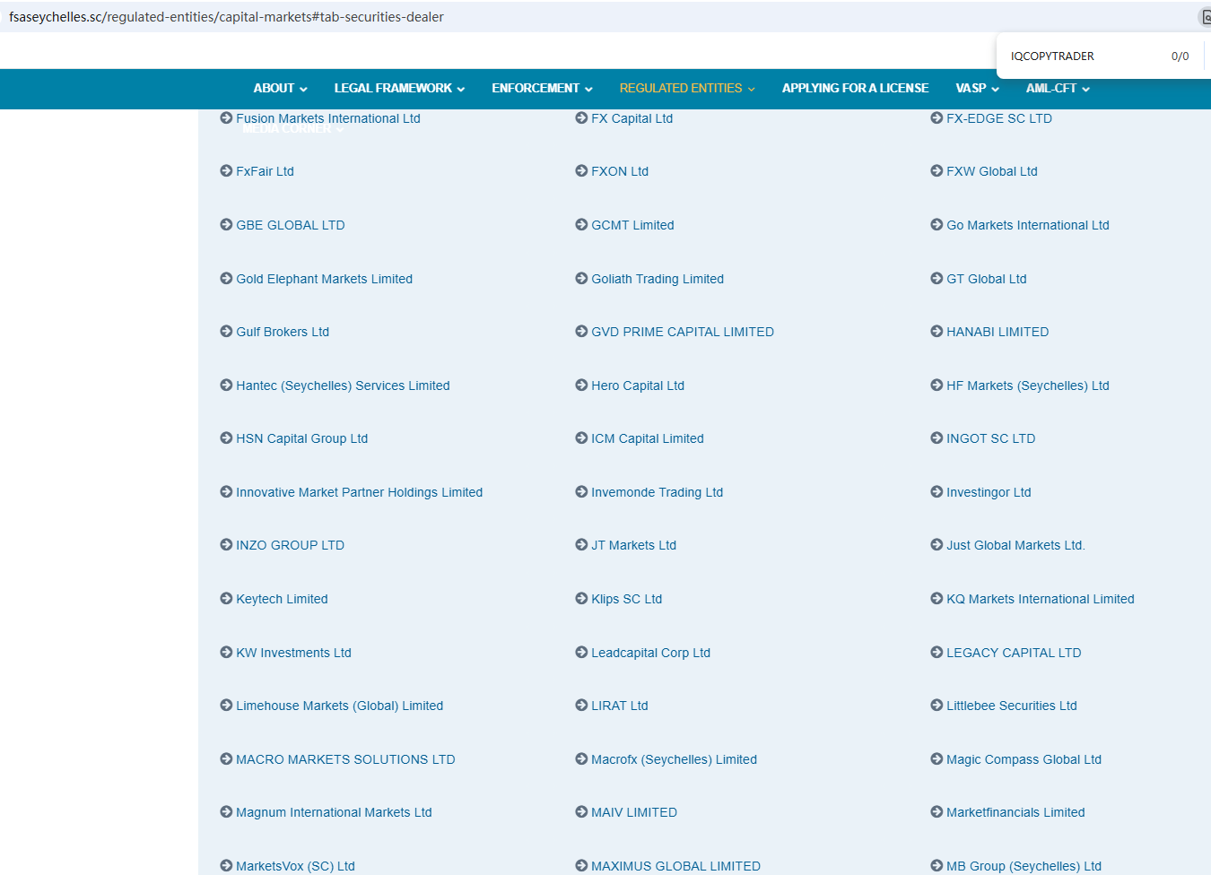This screenshot has width=1211, height=875.
Task: Select the arrow icon beside FXW Global Ltd
Action: 937,171
